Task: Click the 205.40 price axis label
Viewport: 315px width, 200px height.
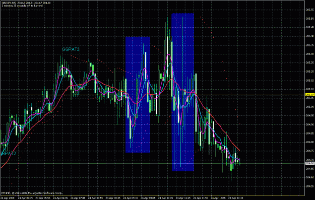Action: [309, 36]
